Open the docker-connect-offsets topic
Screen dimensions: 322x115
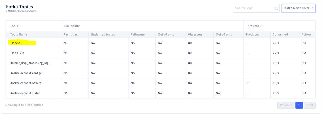point(26,83)
